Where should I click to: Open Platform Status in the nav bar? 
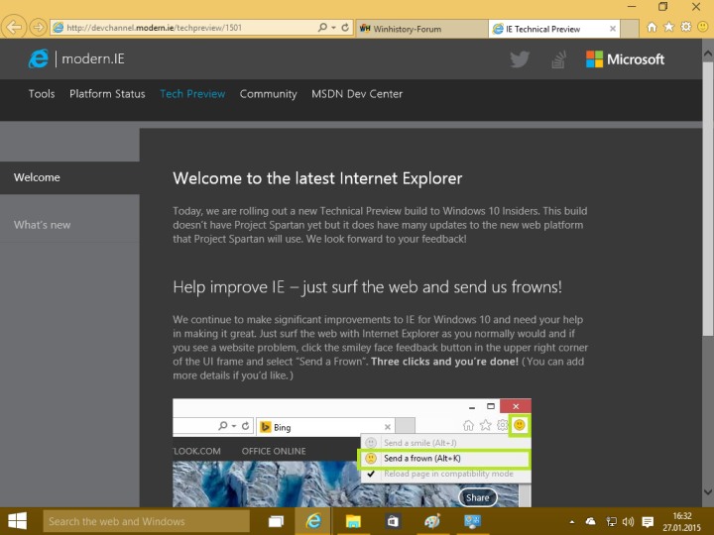pos(107,94)
